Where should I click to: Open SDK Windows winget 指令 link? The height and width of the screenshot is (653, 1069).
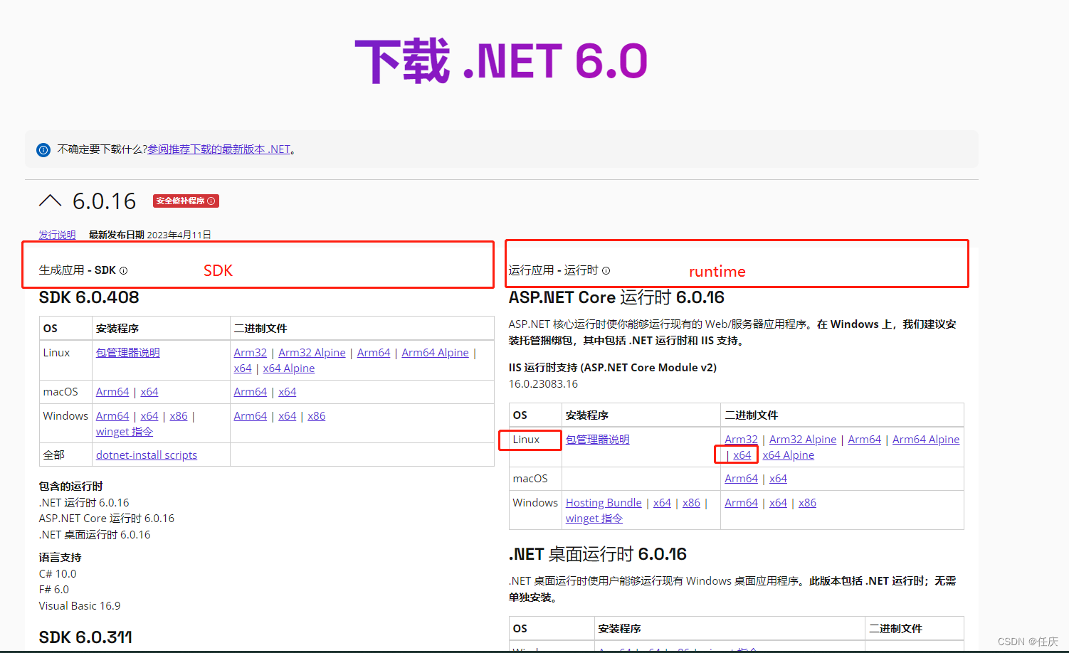click(x=125, y=432)
